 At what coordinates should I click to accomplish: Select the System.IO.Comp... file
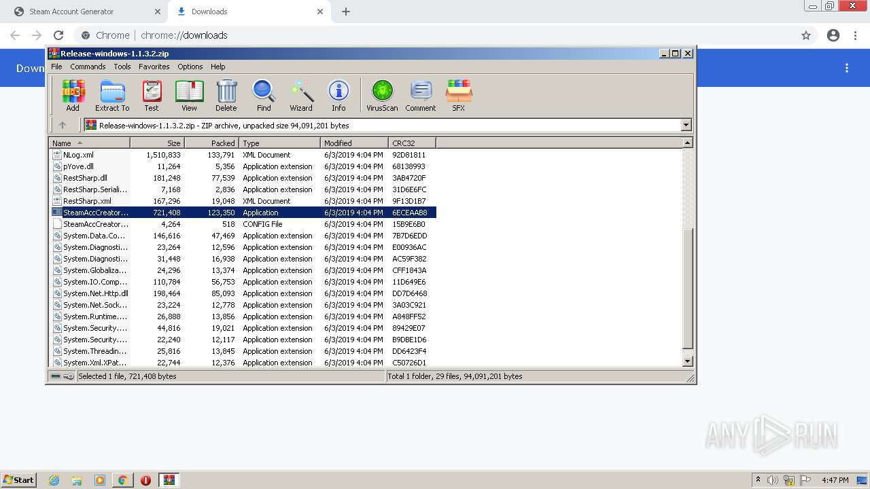point(243,282)
